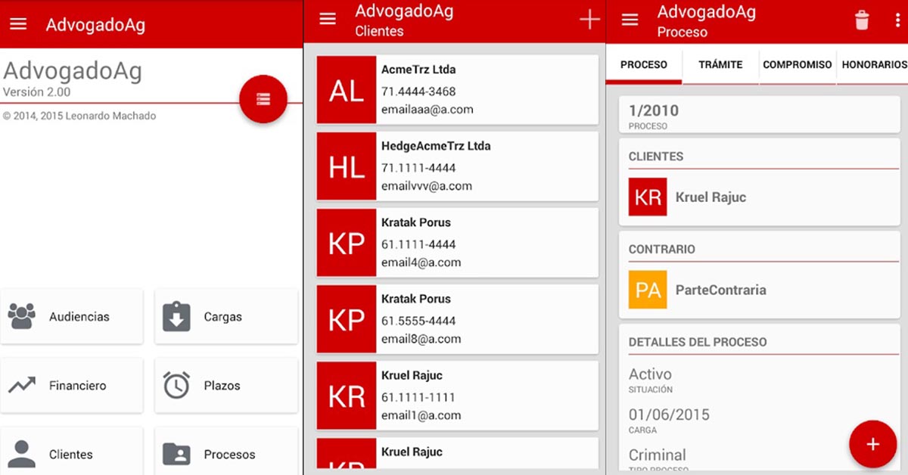Viewport: 908px width, 475px height.
Task: Tap the Criminal process type value
Action: [x=658, y=455]
